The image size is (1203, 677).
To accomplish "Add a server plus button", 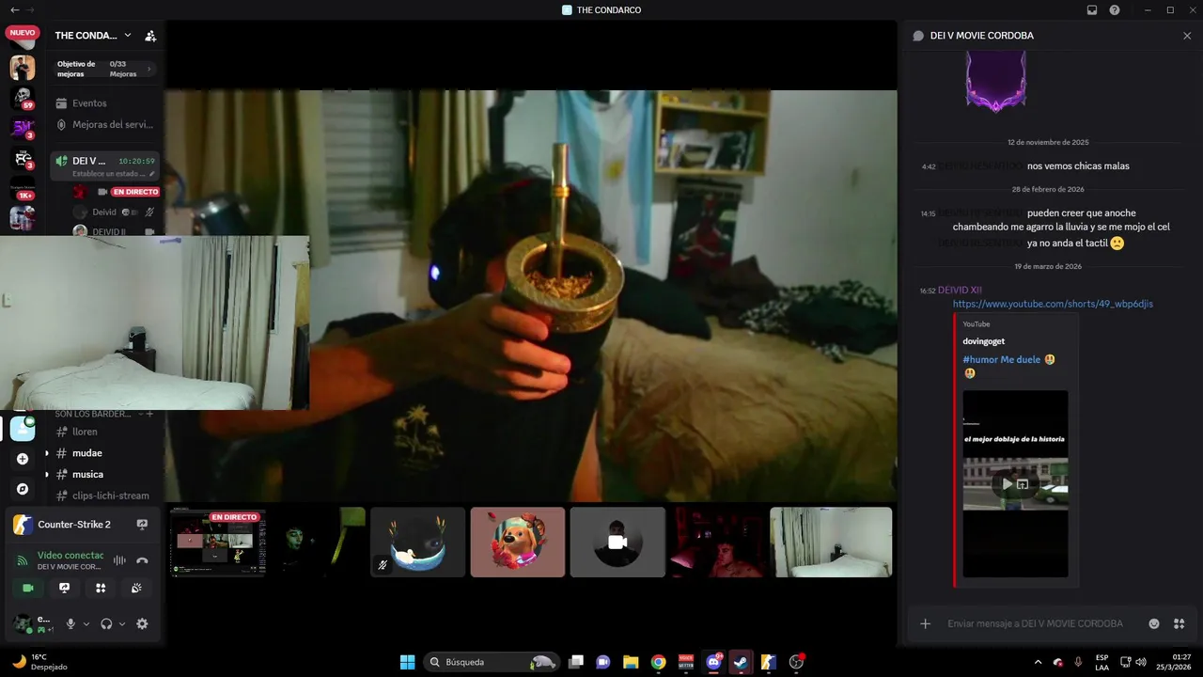I will (23, 459).
